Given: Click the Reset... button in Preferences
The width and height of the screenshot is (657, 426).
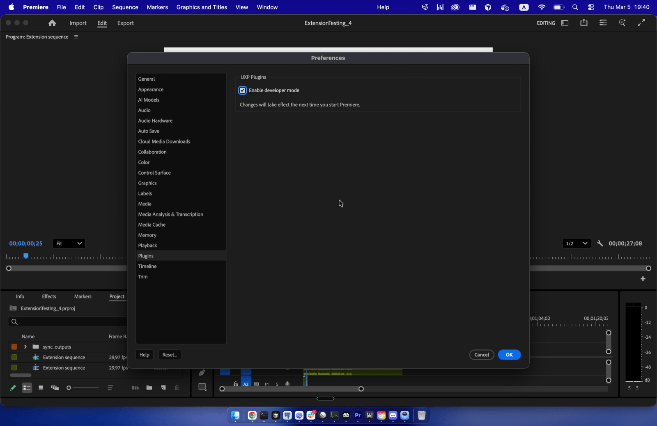Looking at the screenshot, I should [170, 355].
